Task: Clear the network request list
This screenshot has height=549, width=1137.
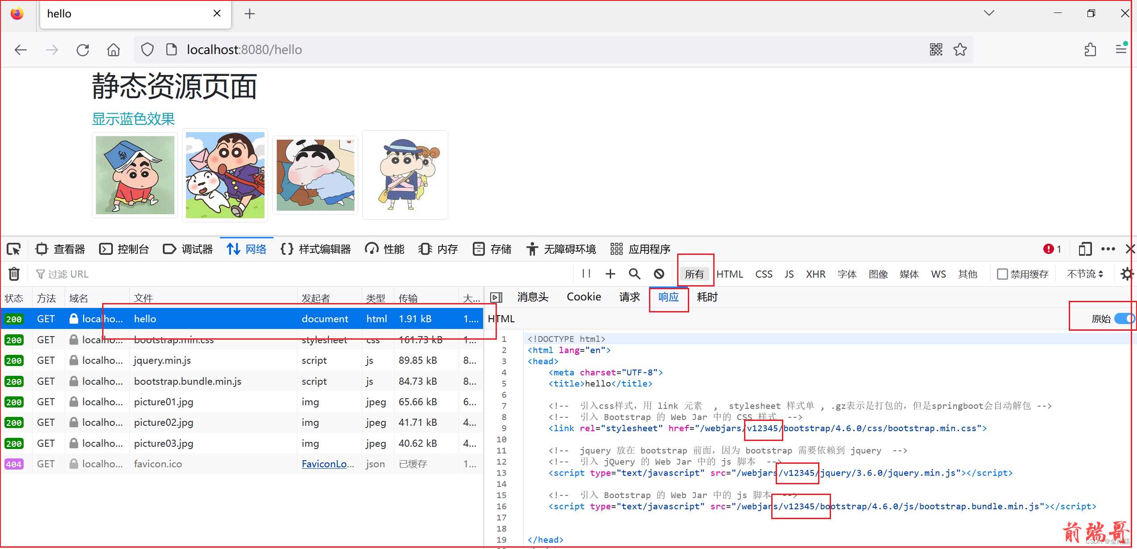Action: pyautogui.click(x=14, y=274)
